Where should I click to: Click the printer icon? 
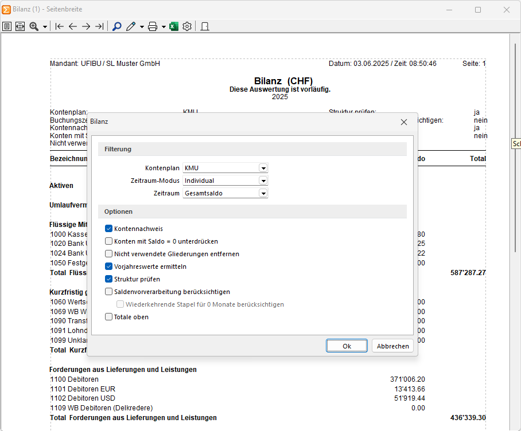click(x=153, y=26)
